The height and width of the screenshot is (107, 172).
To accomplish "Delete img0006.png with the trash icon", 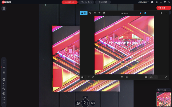I will point(95,13).
